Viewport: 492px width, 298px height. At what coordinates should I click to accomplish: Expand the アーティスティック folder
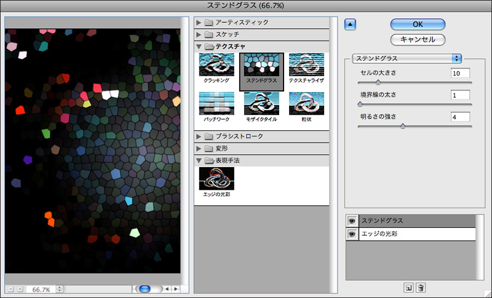tap(199, 23)
